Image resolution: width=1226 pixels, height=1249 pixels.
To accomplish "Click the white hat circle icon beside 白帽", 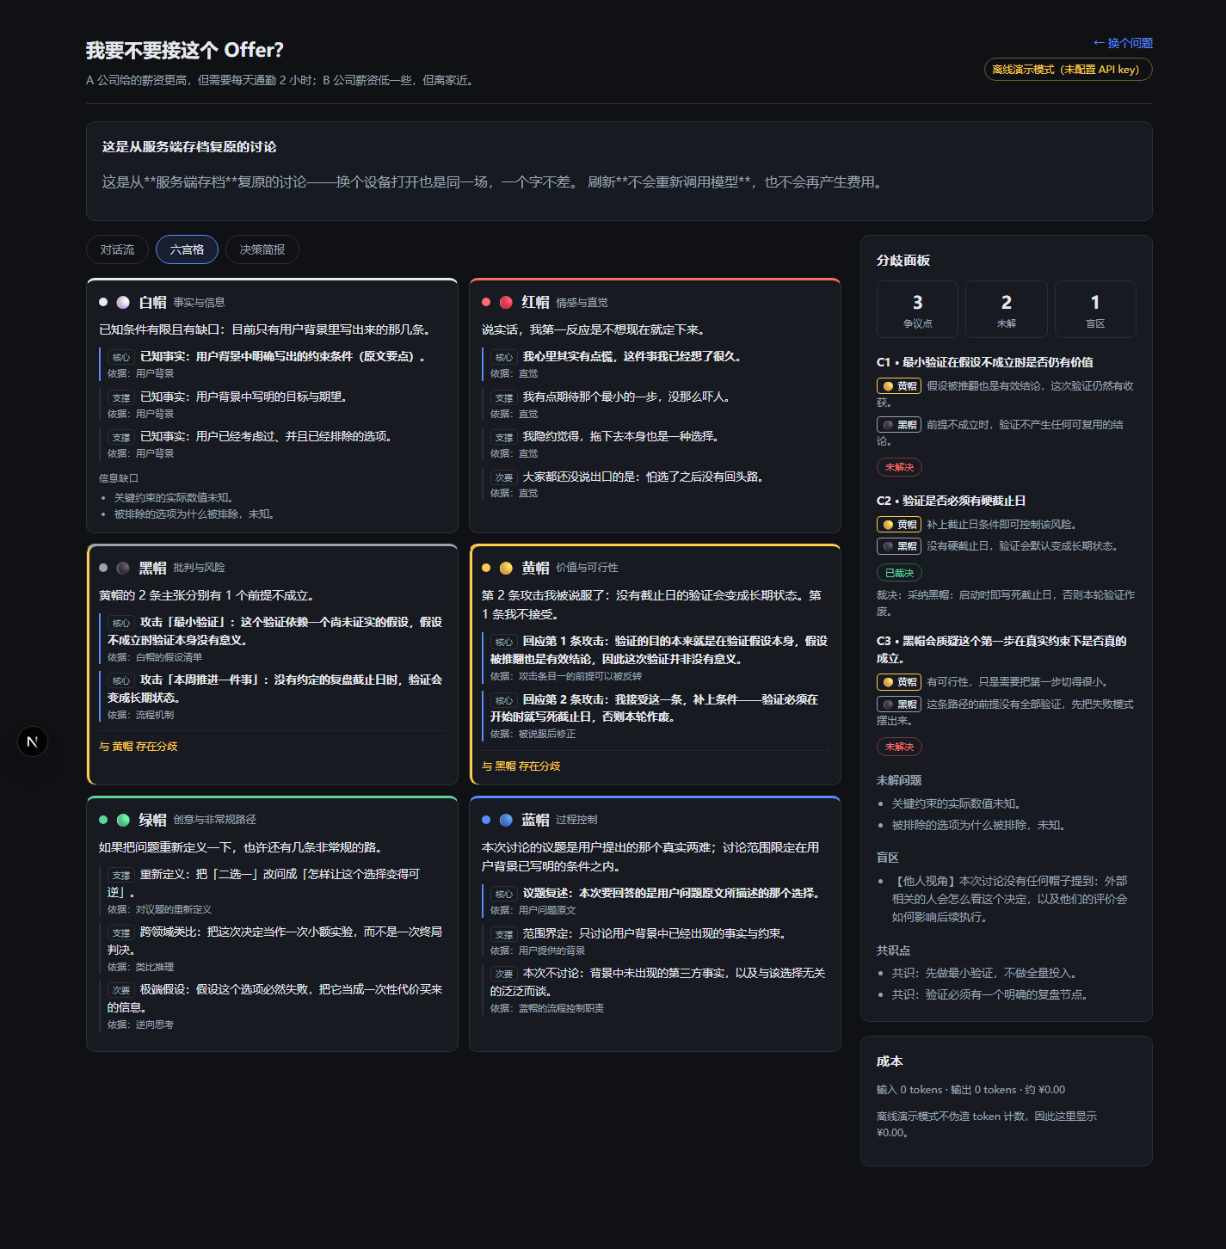I will 123,302.
